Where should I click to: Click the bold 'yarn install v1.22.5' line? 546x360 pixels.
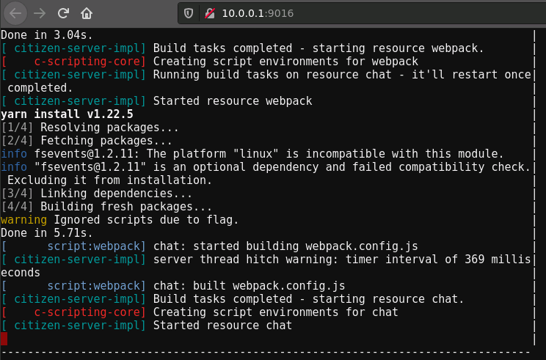tap(67, 114)
